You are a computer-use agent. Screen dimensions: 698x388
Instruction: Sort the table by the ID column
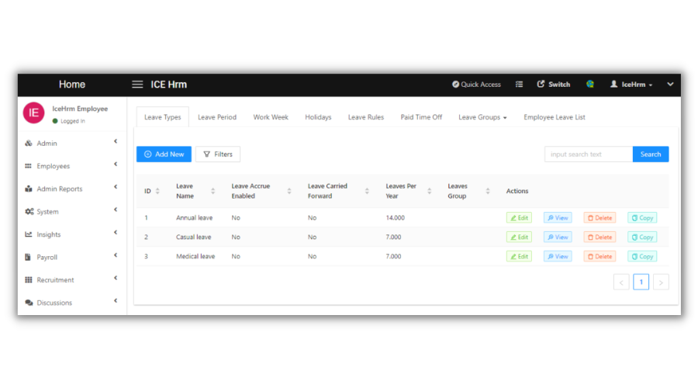point(157,191)
